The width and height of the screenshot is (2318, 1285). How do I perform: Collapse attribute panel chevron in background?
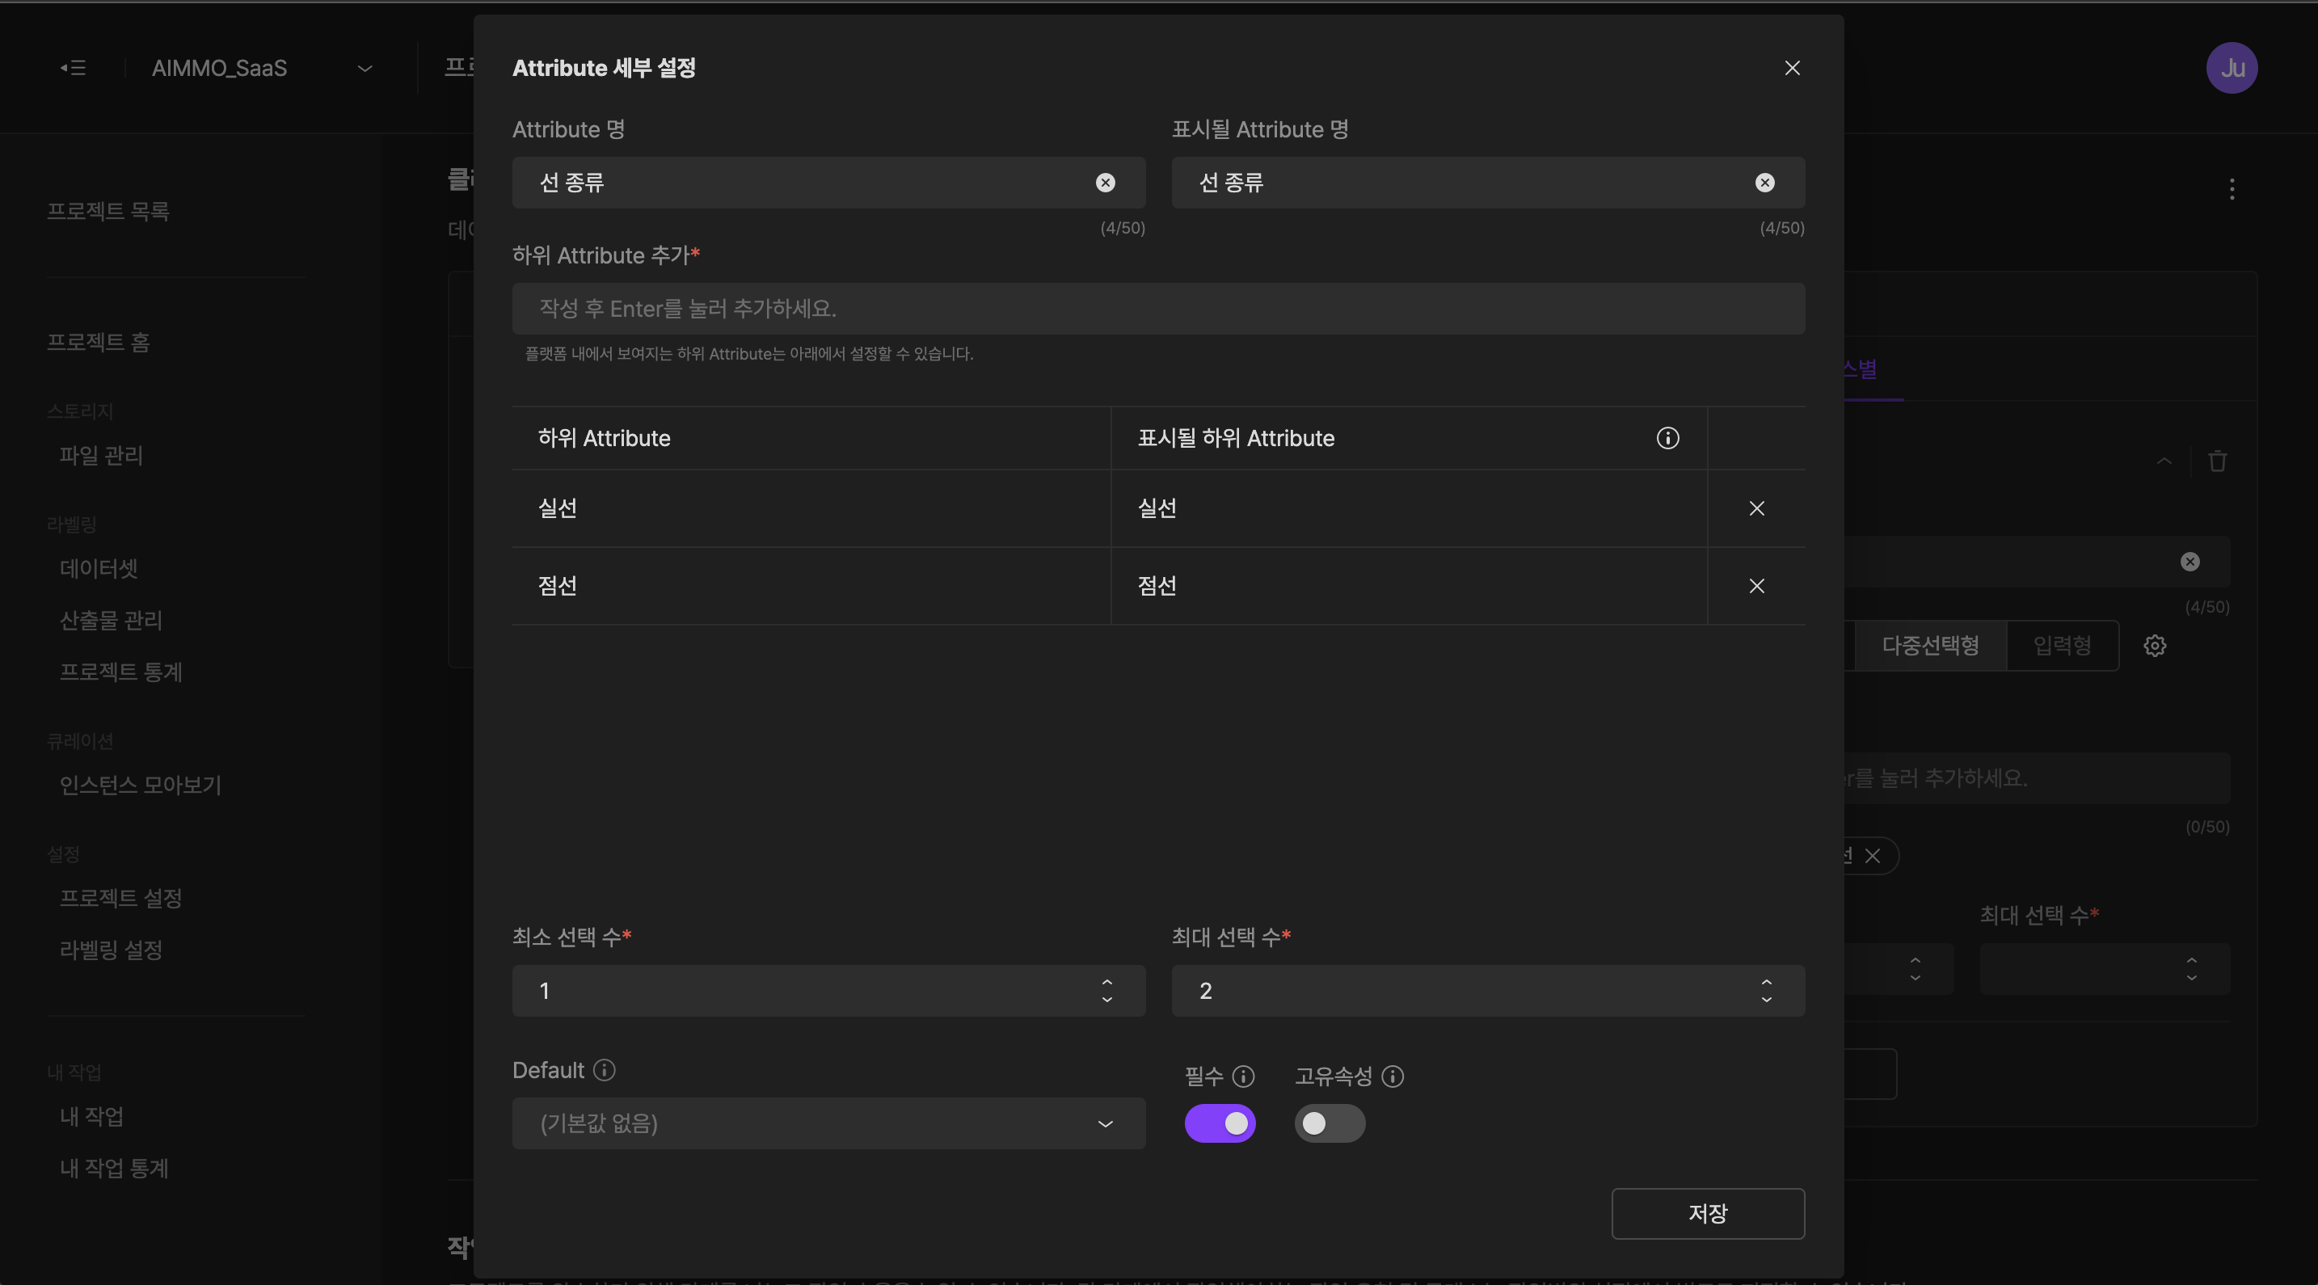(2164, 461)
